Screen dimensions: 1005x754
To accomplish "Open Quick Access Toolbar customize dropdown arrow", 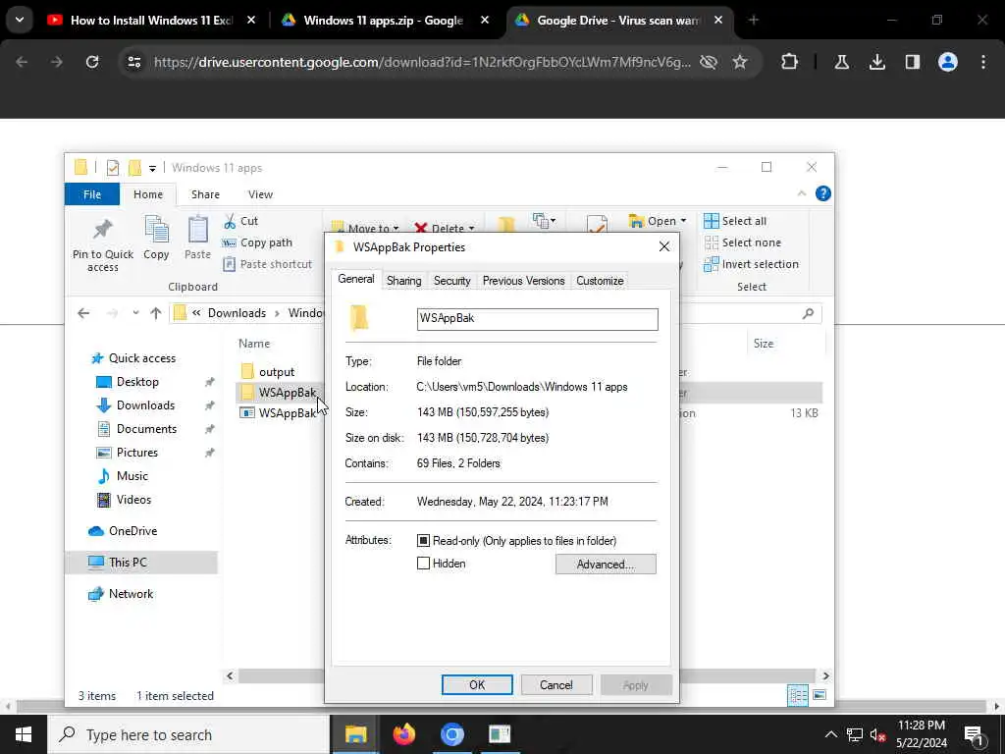I will click(x=152, y=169).
